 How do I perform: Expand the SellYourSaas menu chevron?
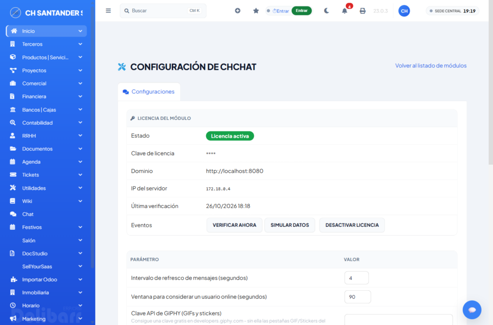click(x=80, y=266)
